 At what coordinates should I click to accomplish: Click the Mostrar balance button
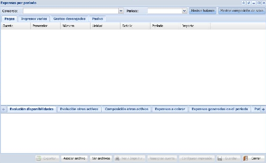tap(203, 11)
